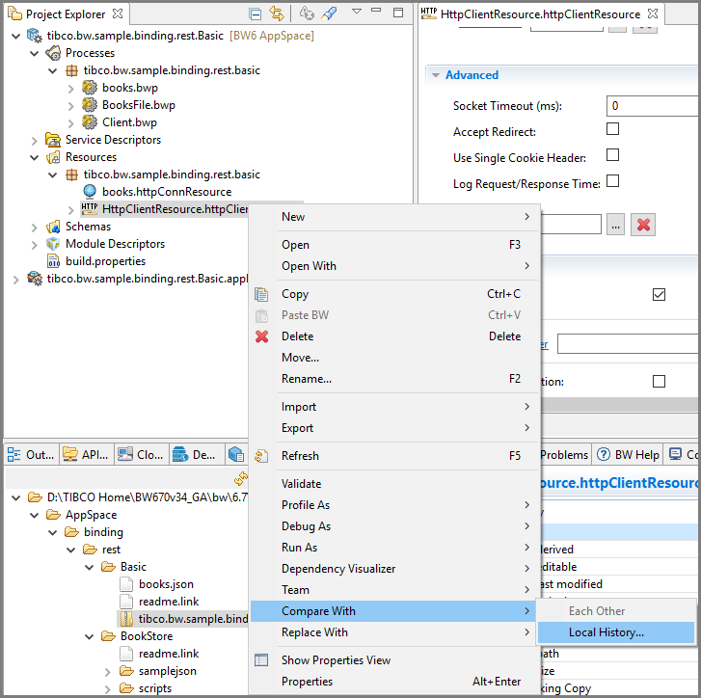The height and width of the screenshot is (698, 701).
Task: Select Local History... submenu entry
Action: click(615, 632)
